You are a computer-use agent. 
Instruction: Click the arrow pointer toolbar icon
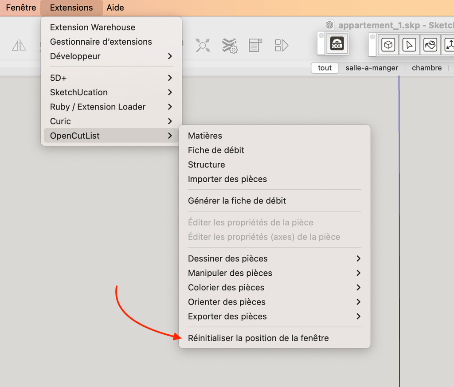(409, 45)
